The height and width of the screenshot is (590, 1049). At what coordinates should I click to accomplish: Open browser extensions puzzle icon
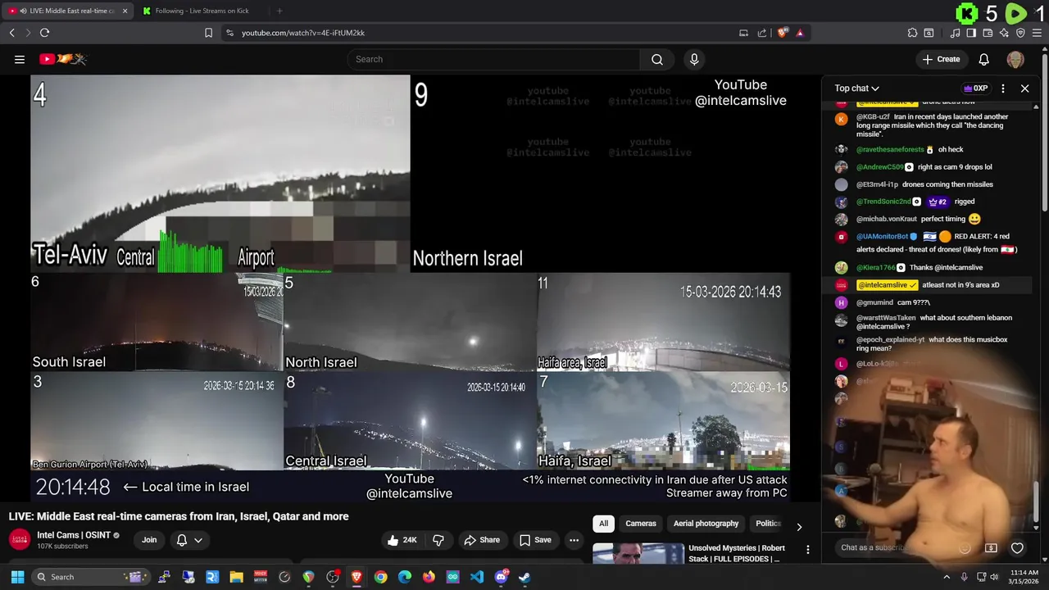(x=912, y=33)
